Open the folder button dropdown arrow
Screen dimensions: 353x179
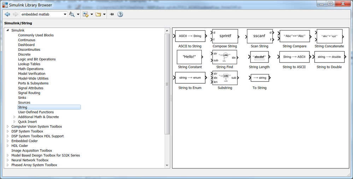click(x=104, y=14)
